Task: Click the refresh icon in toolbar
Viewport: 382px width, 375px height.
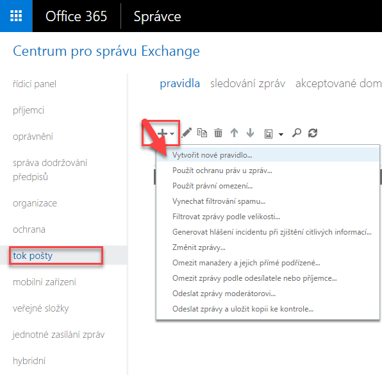Action: click(313, 133)
